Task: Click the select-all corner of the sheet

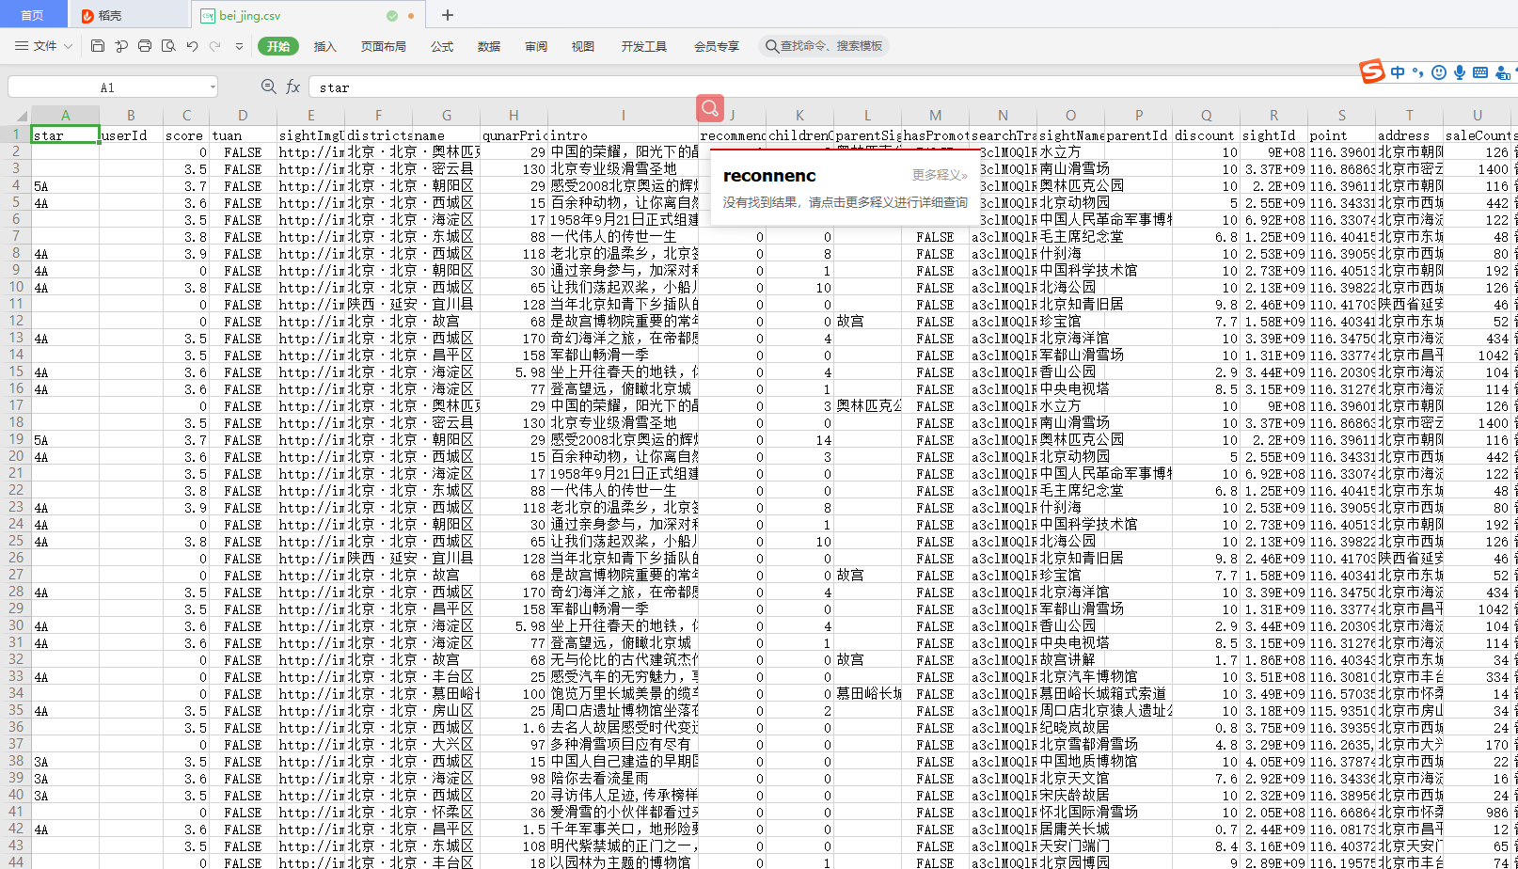Action: pyautogui.click(x=15, y=115)
